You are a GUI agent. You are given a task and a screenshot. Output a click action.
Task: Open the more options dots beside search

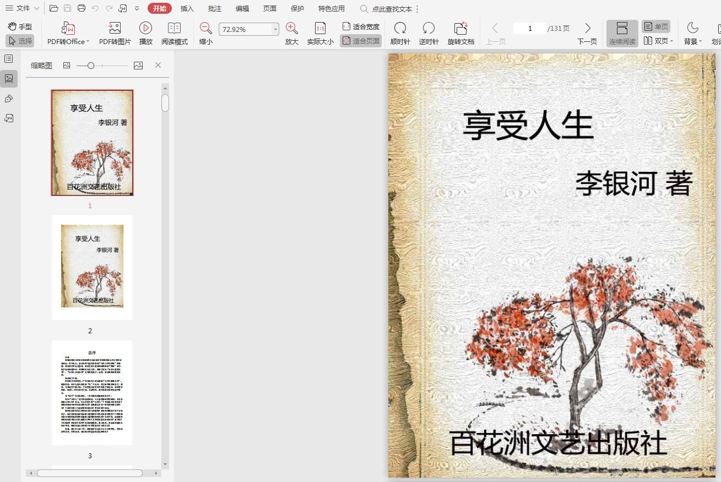[x=417, y=9]
